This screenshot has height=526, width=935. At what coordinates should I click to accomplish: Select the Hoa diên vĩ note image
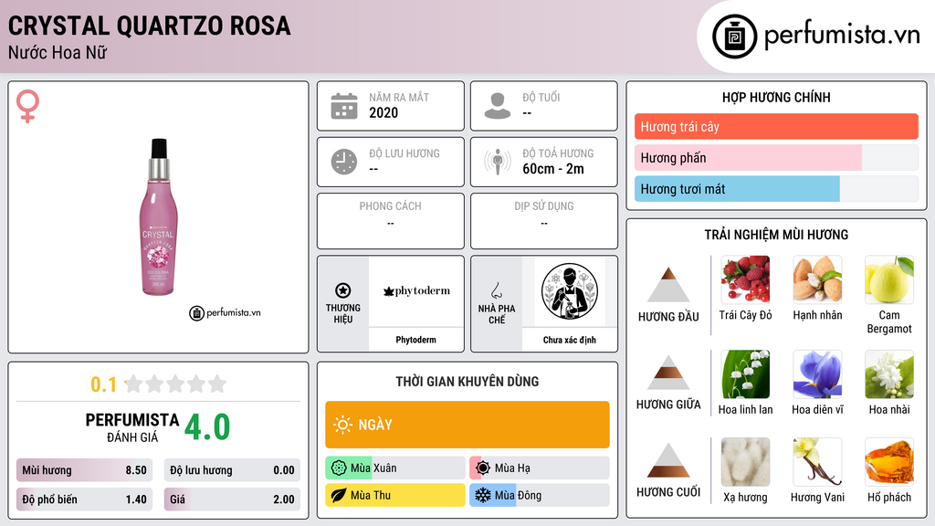[x=817, y=373]
